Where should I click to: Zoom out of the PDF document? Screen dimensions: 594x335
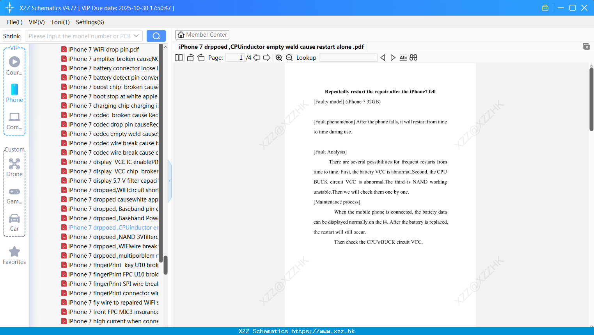[x=289, y=58]
